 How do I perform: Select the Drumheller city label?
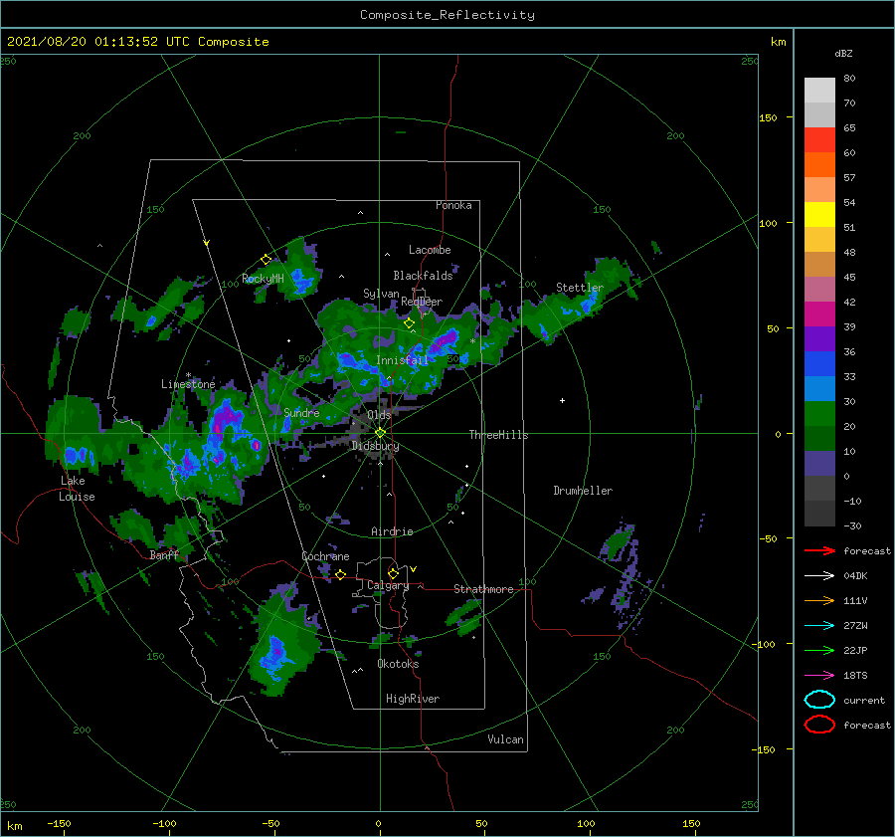[583, 491]
